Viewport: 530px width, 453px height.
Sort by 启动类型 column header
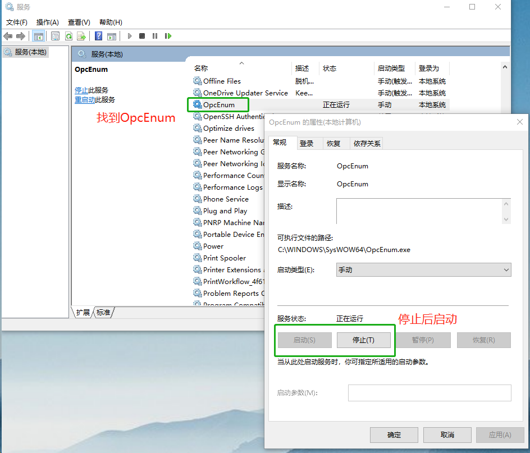tap(395, 68)
